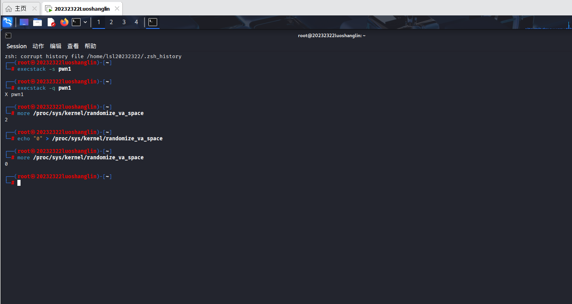572x304 pixels.
Task: Open terminal emulator launcher in panel
Action: (76, 22)
